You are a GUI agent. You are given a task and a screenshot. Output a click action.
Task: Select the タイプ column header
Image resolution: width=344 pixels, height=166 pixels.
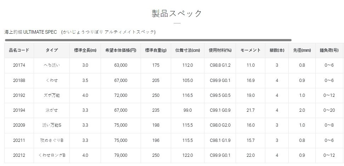pos(52,50)
